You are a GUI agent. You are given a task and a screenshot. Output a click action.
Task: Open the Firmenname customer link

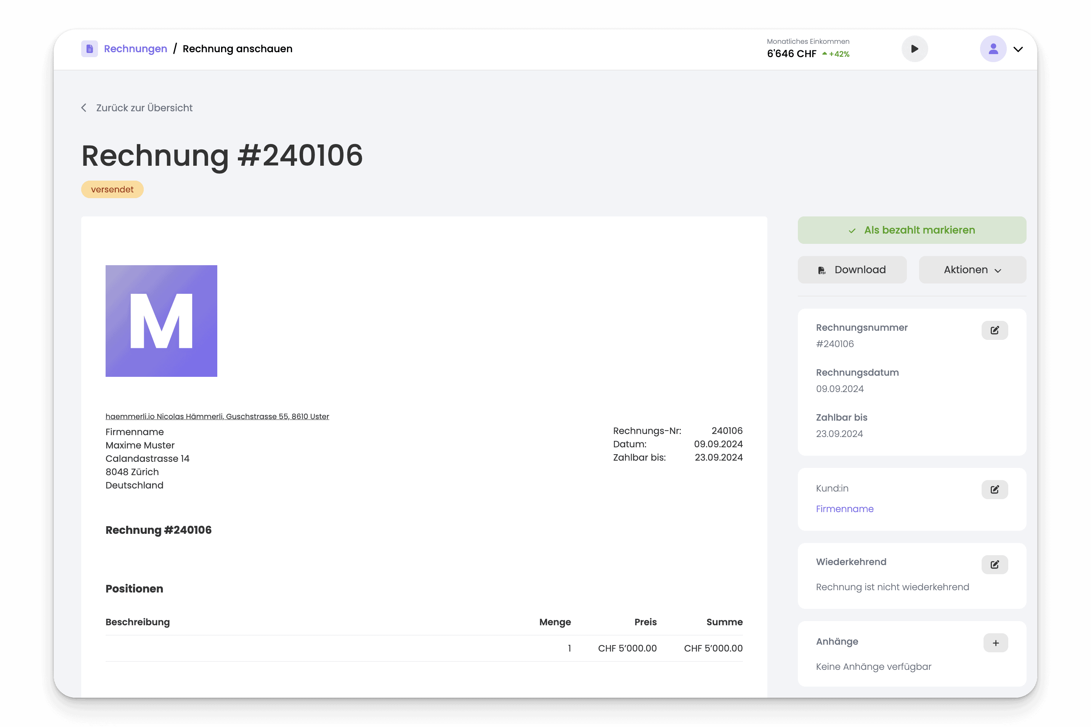pos(844,509)
